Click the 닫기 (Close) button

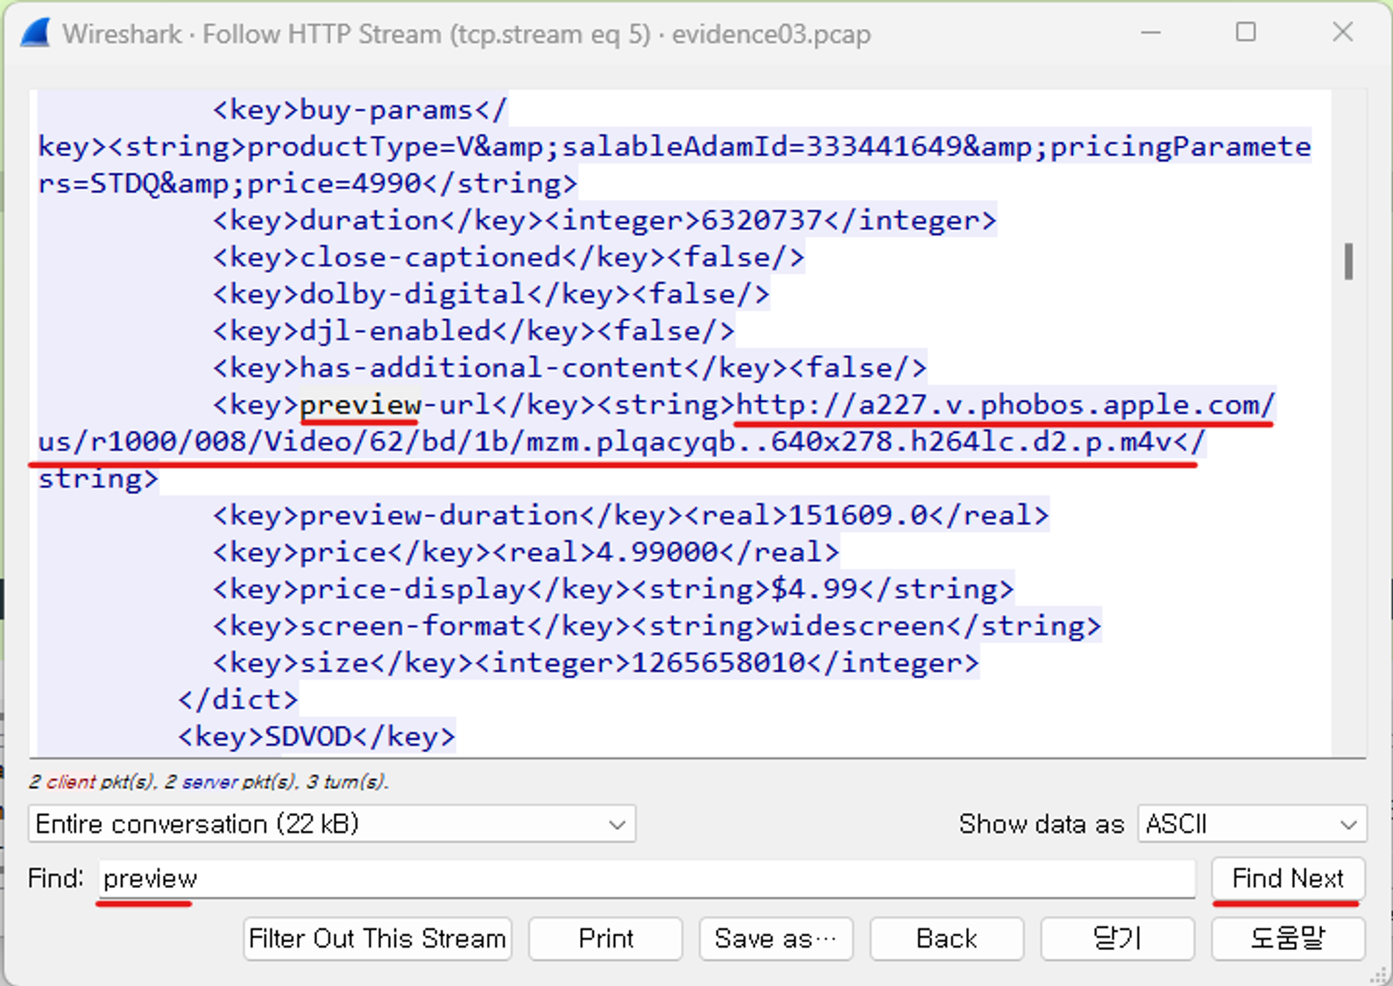point(1117,939)
